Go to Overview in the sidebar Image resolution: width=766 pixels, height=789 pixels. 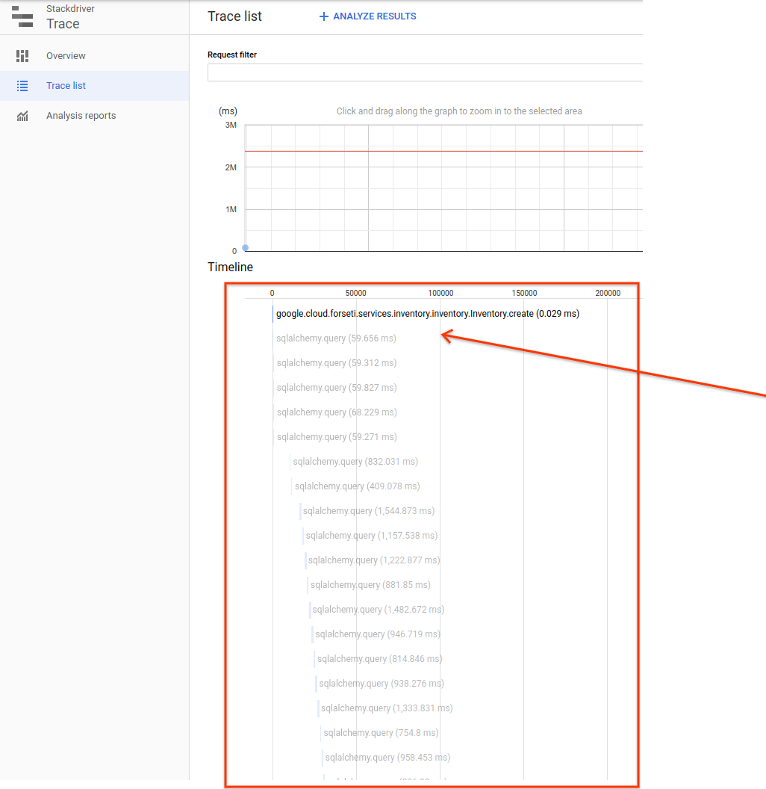[66, 56]
